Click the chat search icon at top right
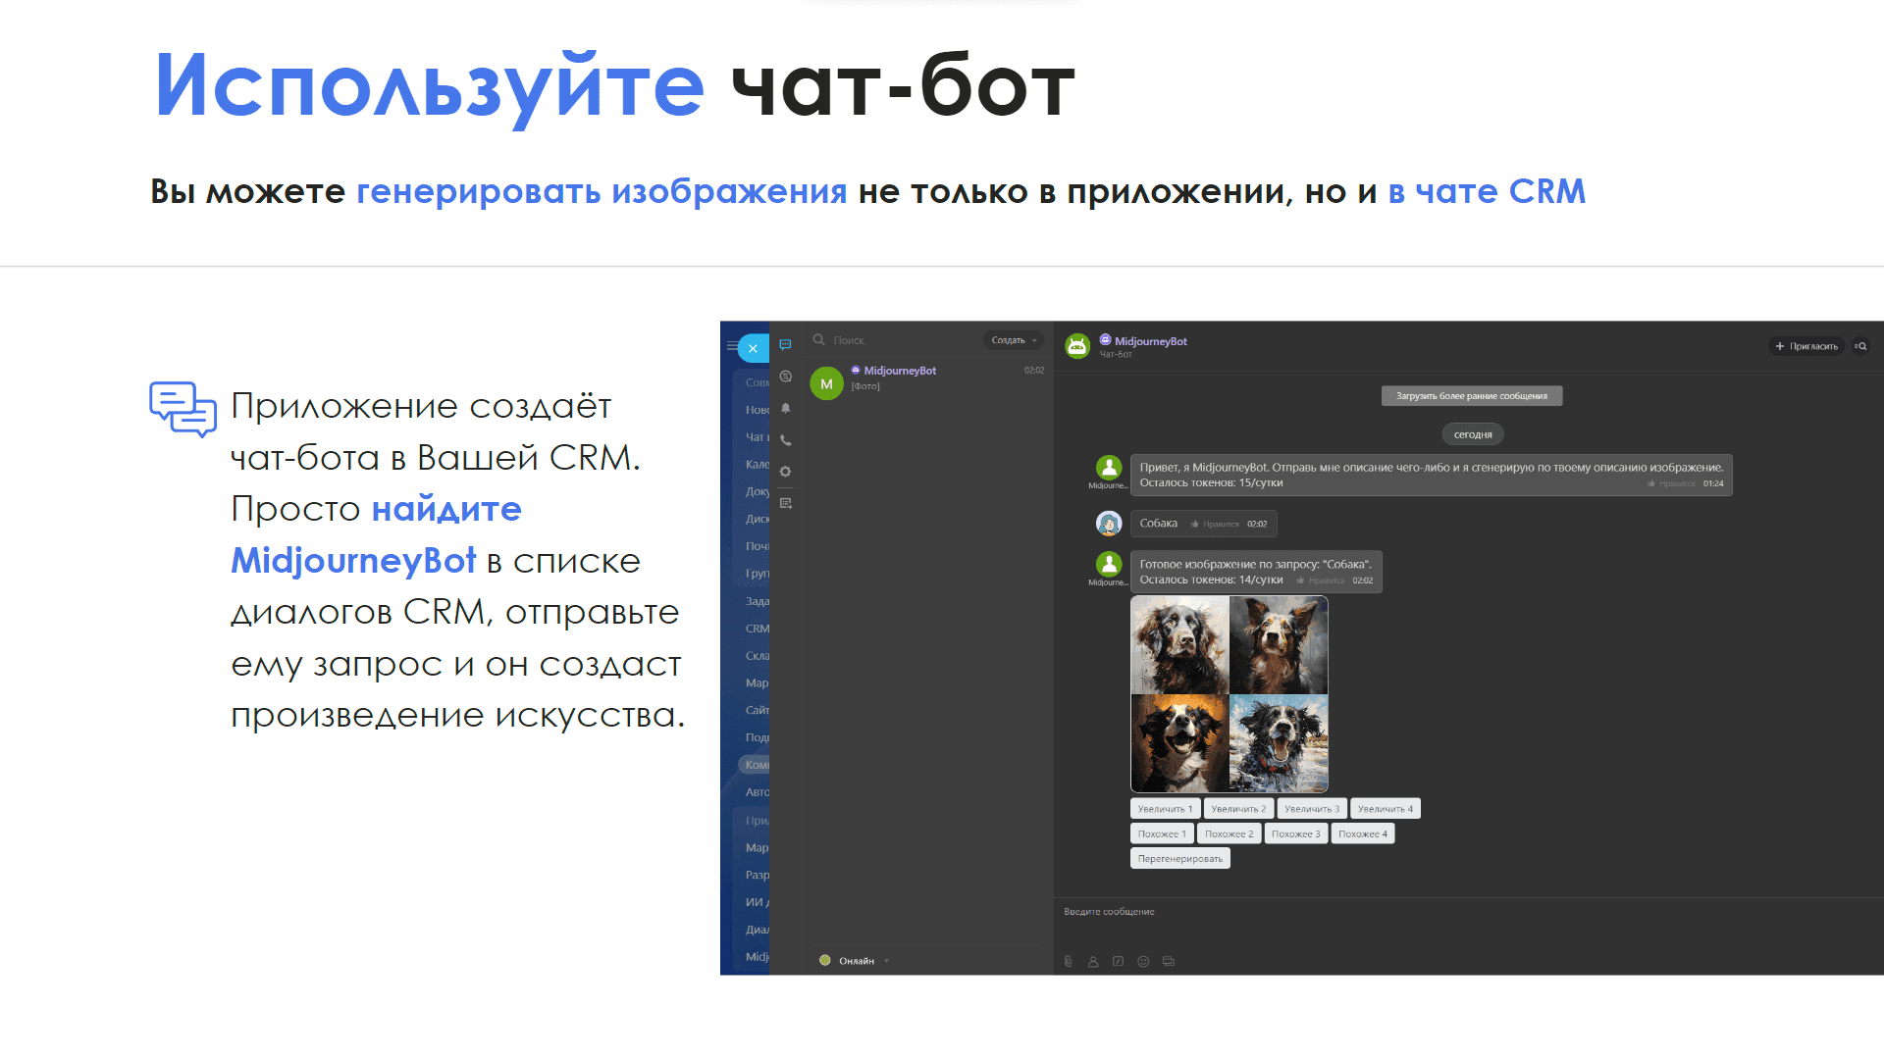 click(1860, 346)
